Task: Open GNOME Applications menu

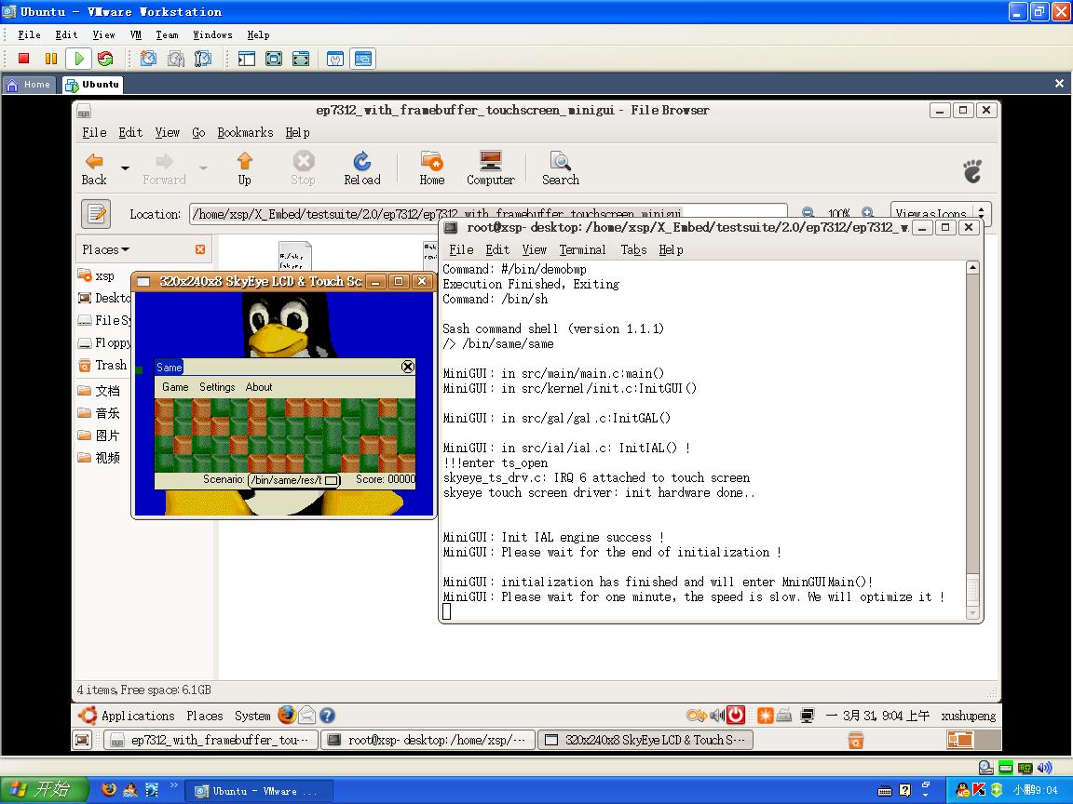Action: tap(128, 716)
